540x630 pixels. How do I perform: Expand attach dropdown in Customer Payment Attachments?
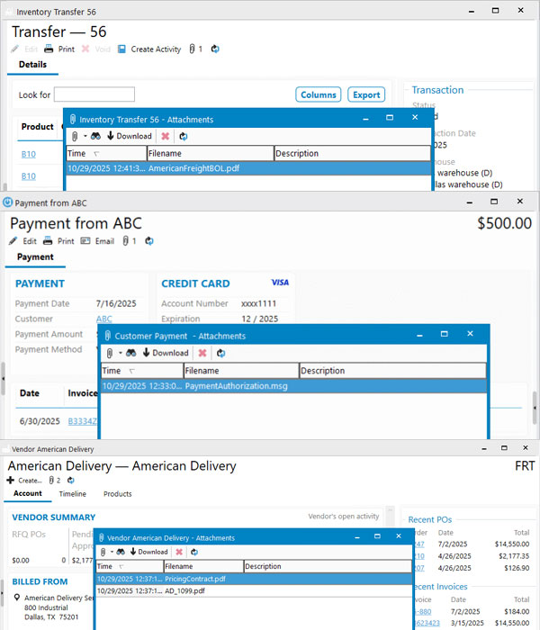[120, 353]
